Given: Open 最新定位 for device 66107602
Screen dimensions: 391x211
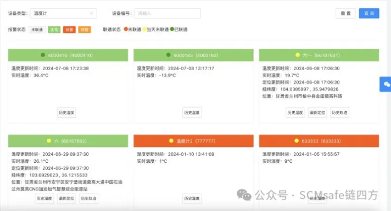Looking at the screenshot, I should pyautogui.click(x=66, y=198).
